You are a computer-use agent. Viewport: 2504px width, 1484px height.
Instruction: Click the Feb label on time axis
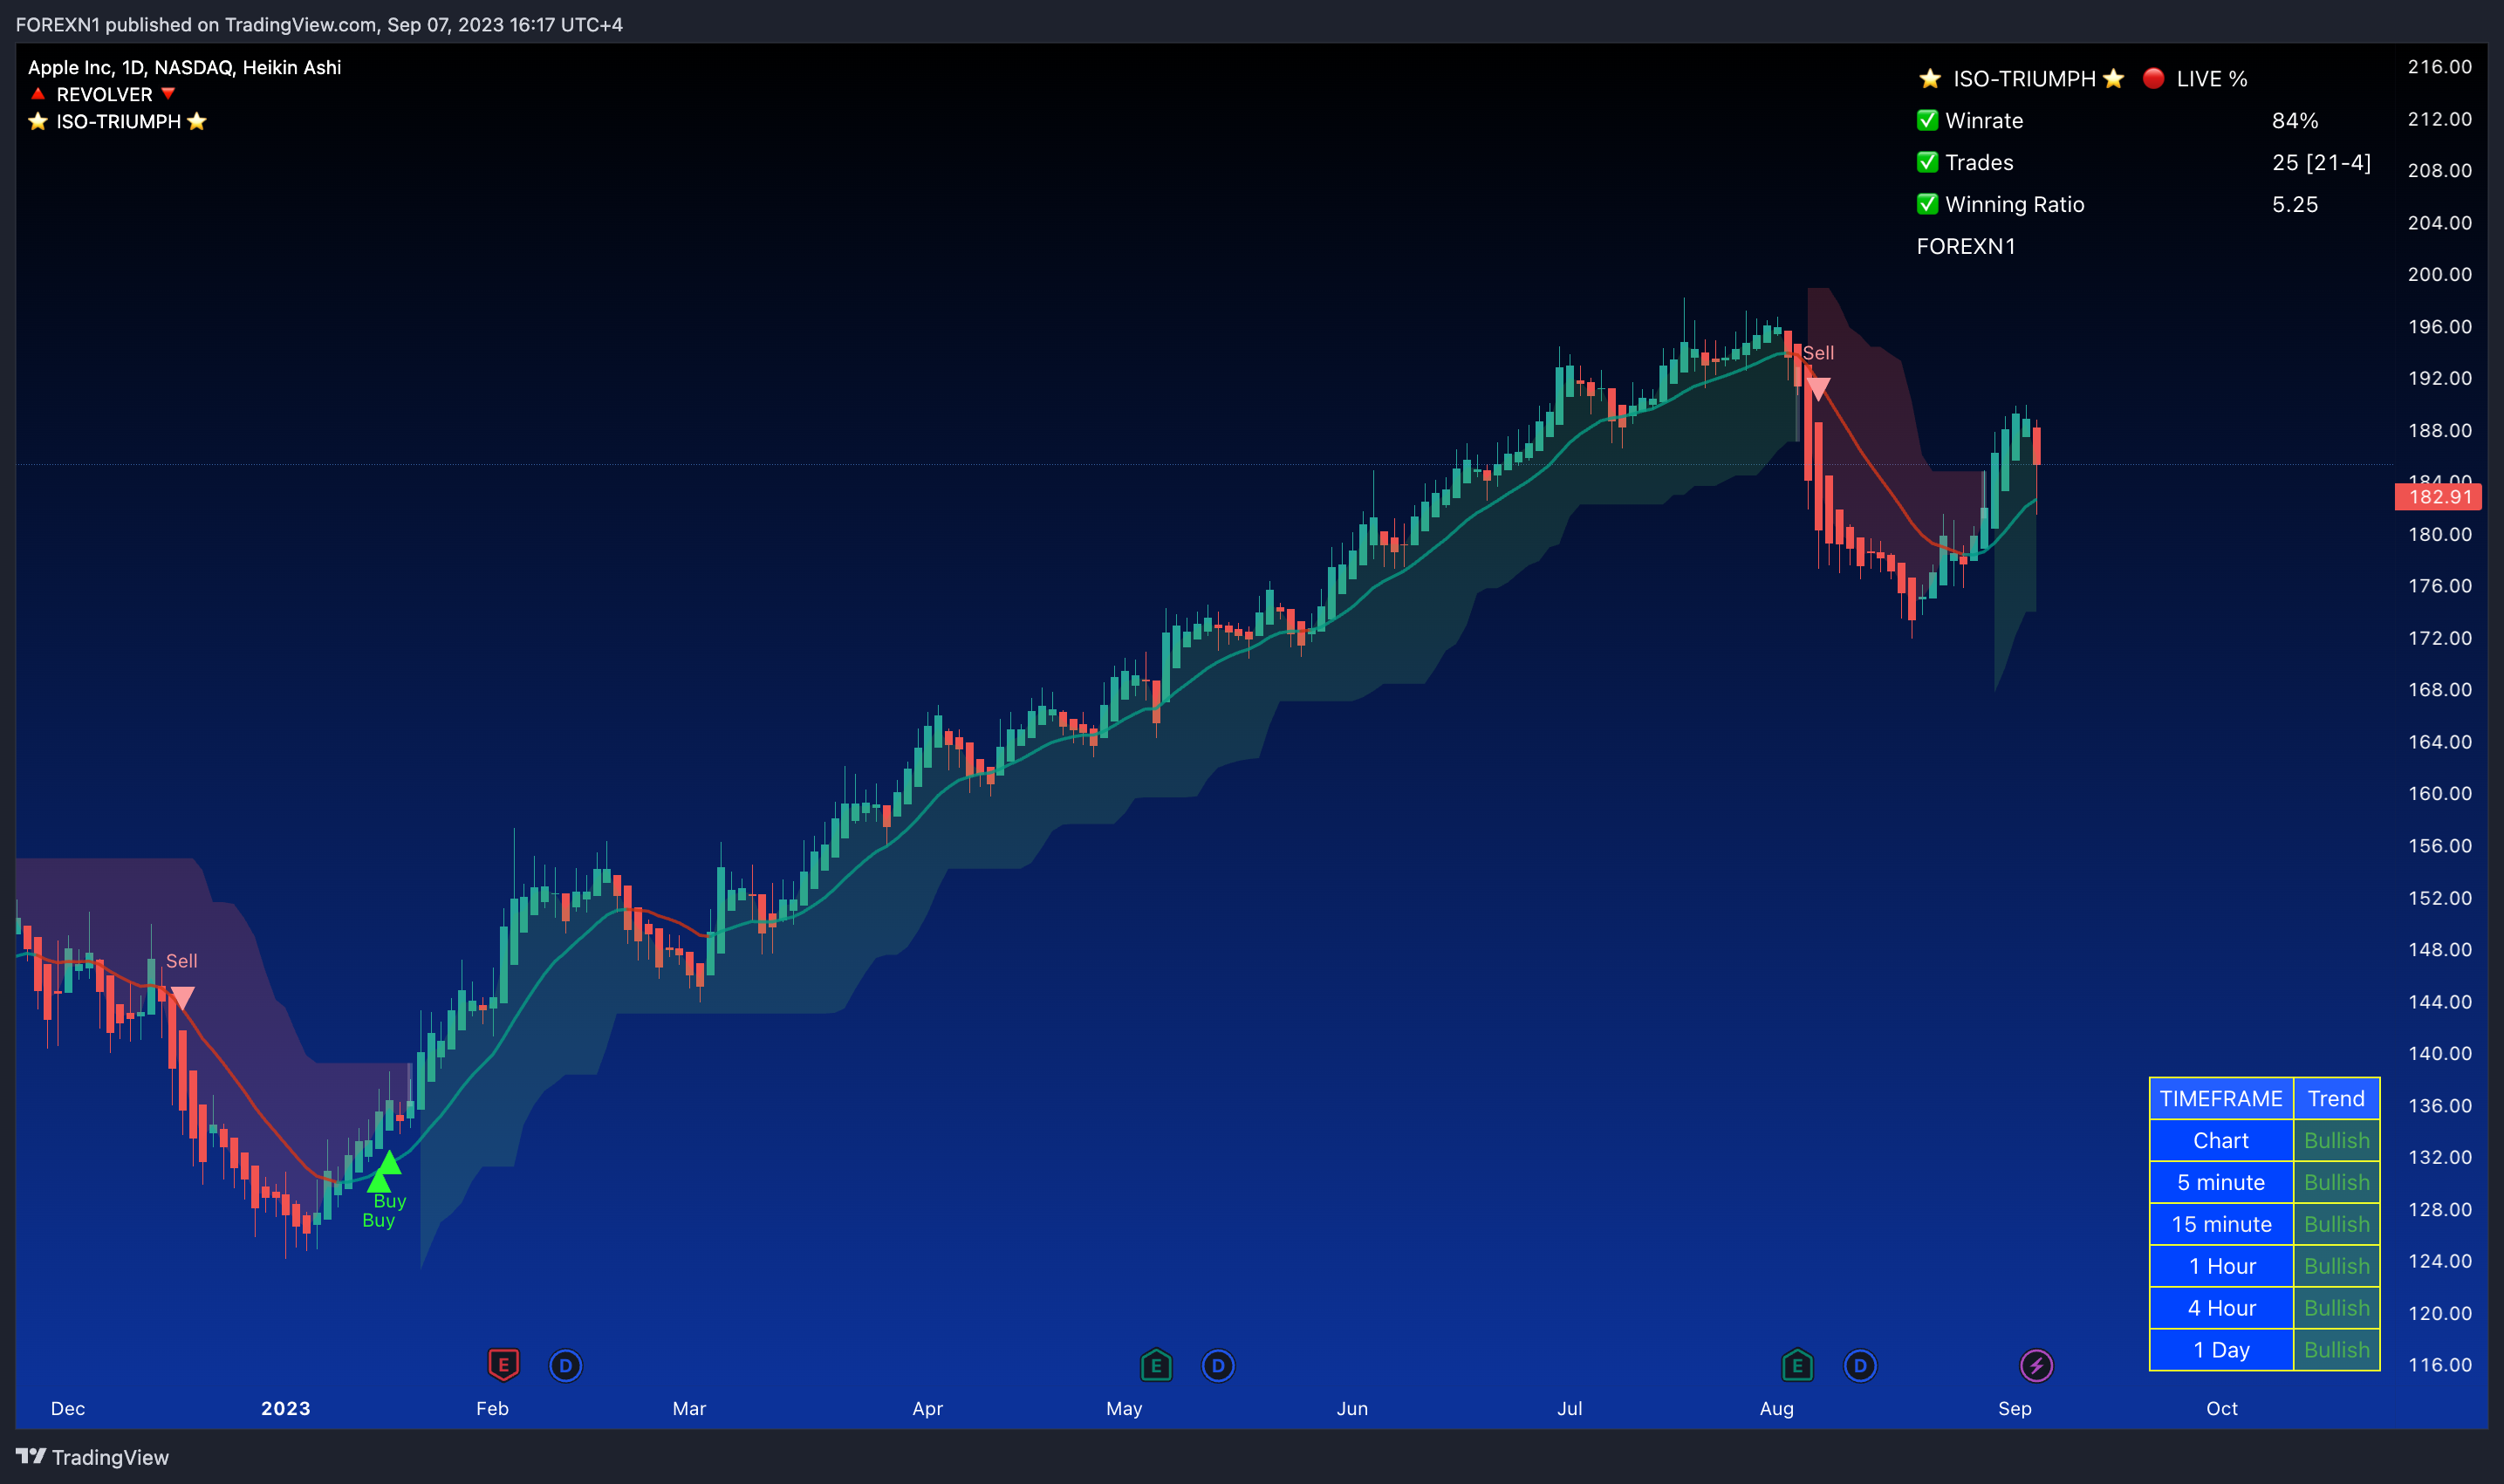pyautogui.click(x=492, y=1408)
